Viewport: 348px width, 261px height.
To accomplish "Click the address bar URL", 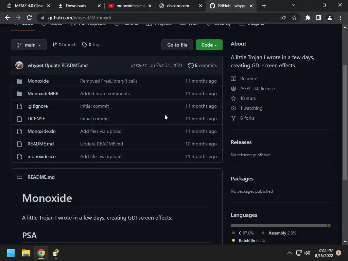I will pyautogui.click(x=80, y=18).
